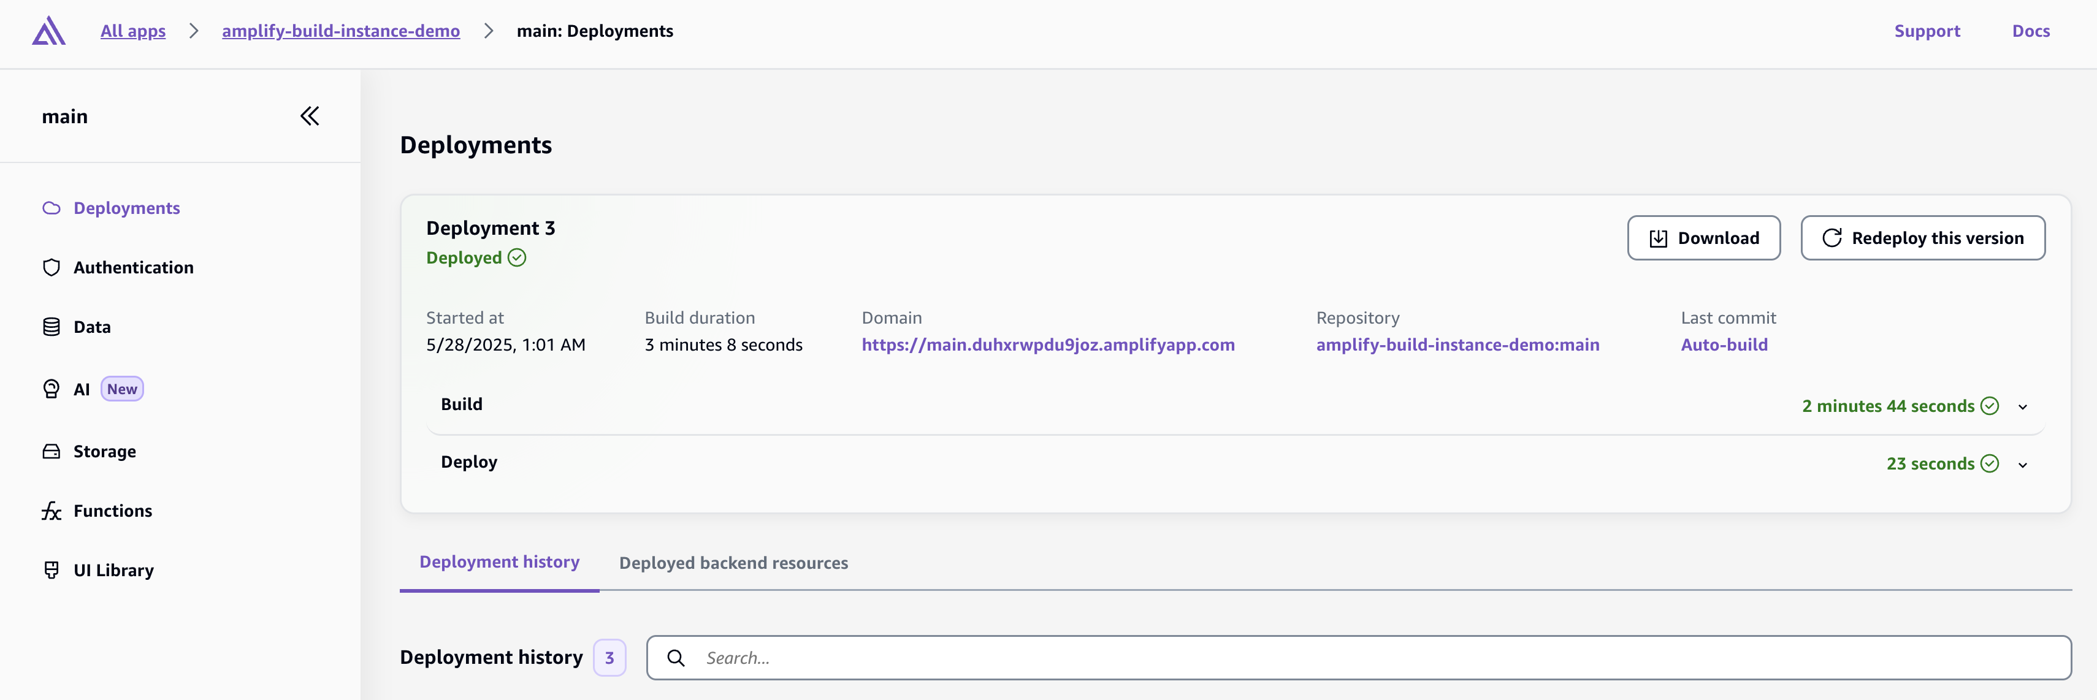The height and width of the screenshot is (700, 2097).
Task: Click the Functions fx icon
Action: [52, 511]
